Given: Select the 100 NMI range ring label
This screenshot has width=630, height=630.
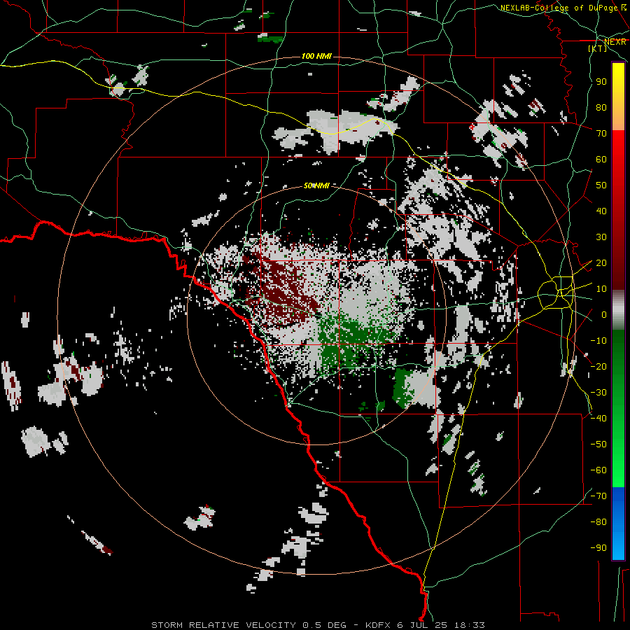Looking at the screenshot, I should [316, 56].
